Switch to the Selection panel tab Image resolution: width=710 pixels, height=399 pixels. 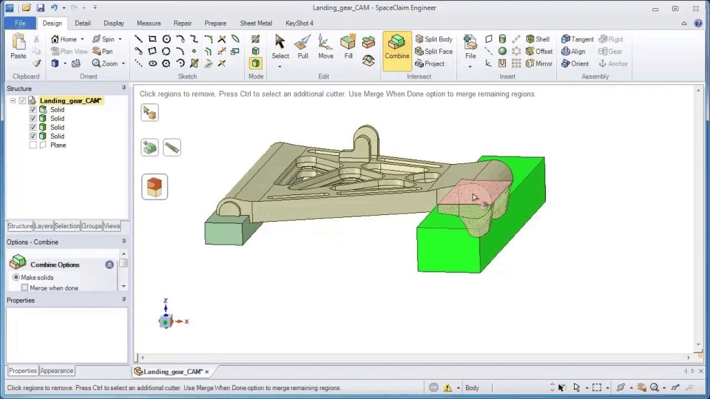pos(67,226)
